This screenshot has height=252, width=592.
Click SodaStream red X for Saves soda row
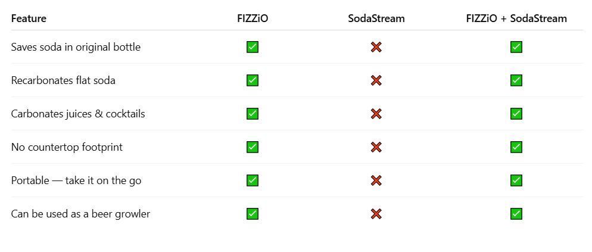(x=376, y=47)
